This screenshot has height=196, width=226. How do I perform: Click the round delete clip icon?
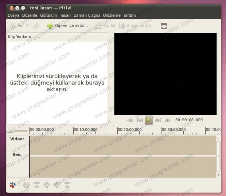tap(26, 185)
